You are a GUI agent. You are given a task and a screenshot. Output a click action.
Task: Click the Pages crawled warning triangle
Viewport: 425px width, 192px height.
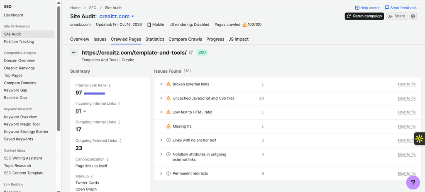click(x=245, y=25)
